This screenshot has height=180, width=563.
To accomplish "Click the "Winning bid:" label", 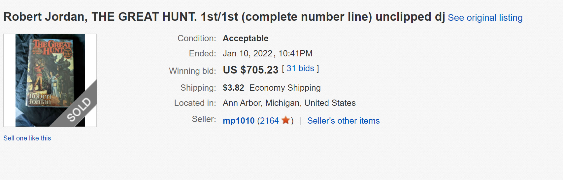I will (x=192, y=71).
